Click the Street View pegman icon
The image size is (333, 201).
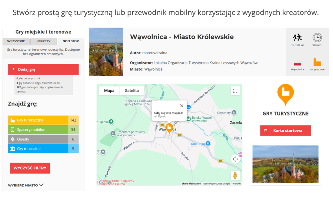click(235, 175)
